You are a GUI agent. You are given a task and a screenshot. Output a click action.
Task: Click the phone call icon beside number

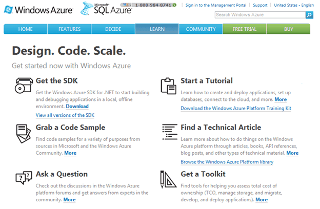(x=174, y=5)
